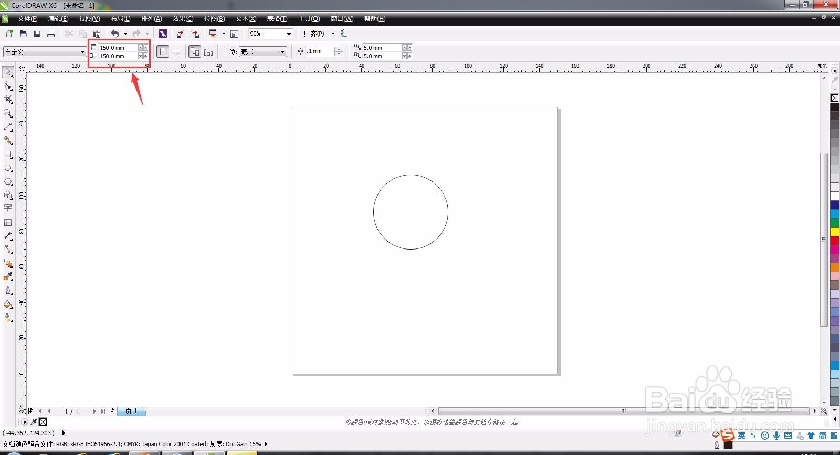The image size is (840, 455).
Task: Open the 文件(F) menu
Action: click(27, 19)
